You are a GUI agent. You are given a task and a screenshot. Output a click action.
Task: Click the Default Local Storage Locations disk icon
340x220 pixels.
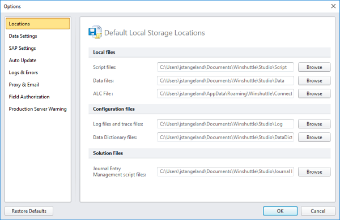coord(95,32)
